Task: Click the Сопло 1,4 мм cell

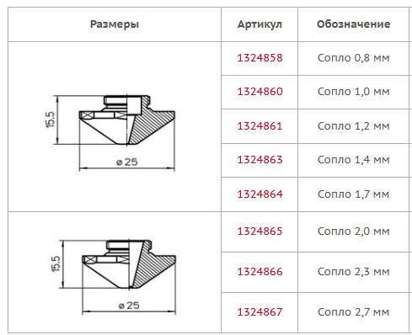Action: click(353, 160)
